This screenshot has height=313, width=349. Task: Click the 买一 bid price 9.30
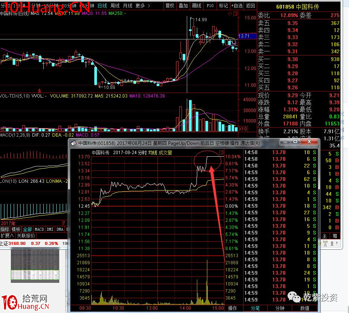(292, 59)
